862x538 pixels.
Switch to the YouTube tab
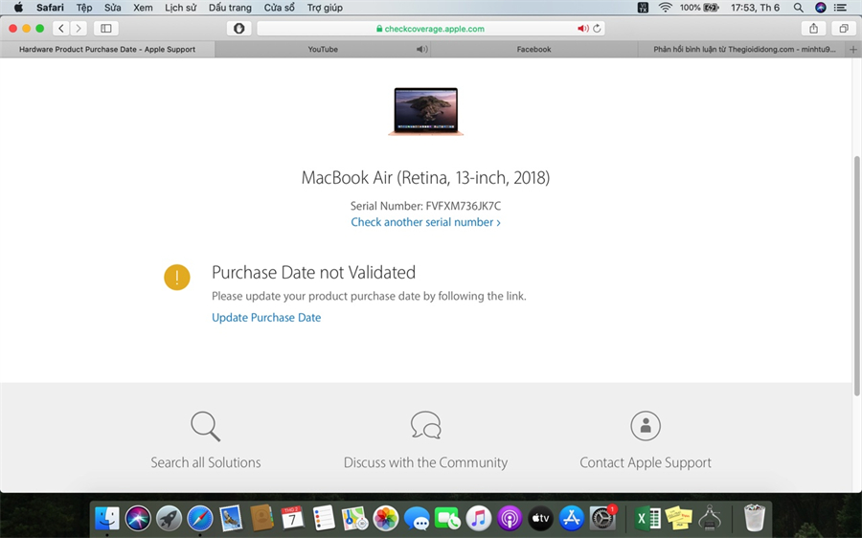pos(323,50)
